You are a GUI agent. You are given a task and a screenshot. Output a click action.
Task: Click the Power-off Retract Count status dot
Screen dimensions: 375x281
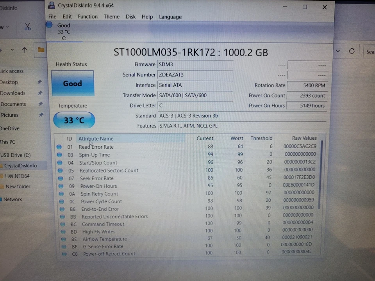click(64, 254)
